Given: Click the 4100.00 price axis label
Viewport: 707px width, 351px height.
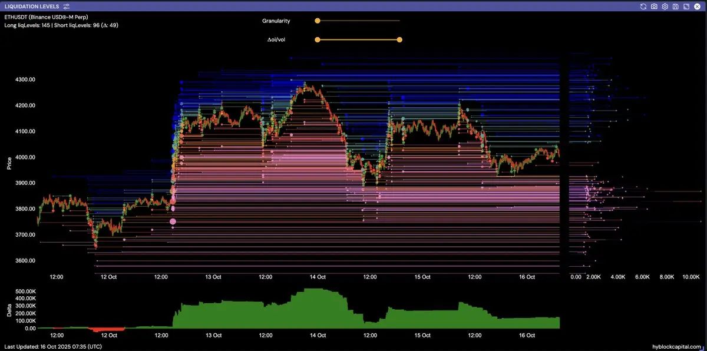Looking at the screenshot, I should (25, 131).
